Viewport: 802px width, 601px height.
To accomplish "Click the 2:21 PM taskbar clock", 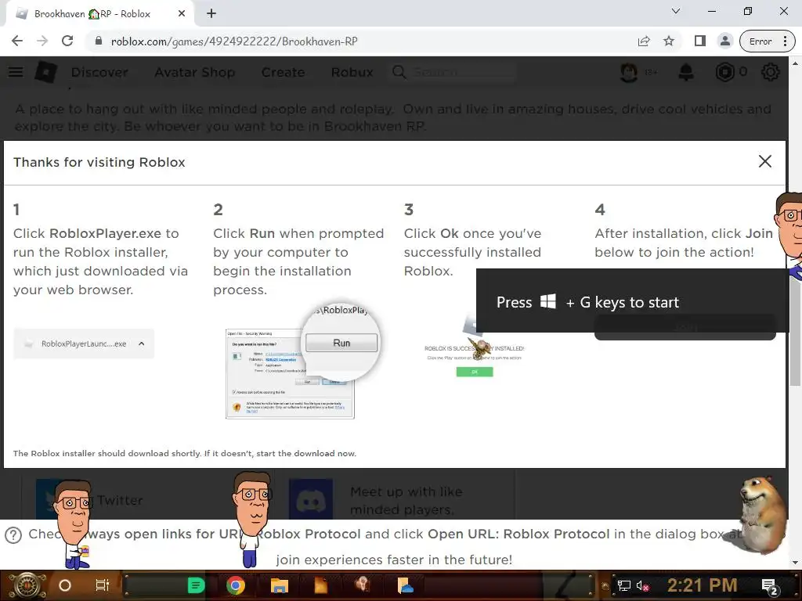I will pos(703,585).
